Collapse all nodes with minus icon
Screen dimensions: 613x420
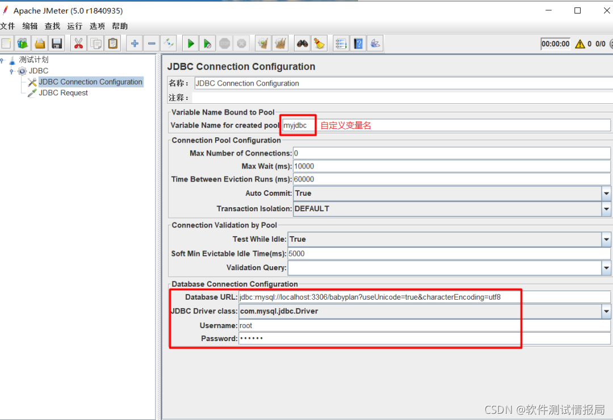(x=152, y=43)
